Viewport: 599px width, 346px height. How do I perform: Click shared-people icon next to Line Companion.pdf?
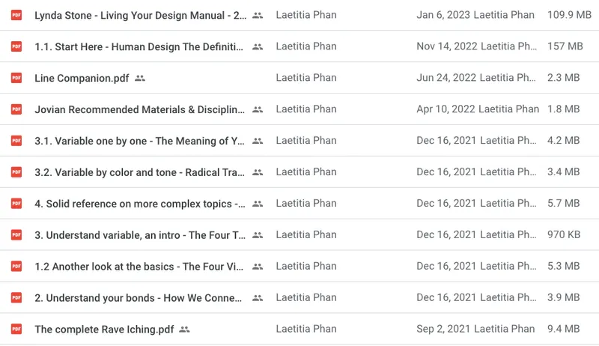[140, 78]
